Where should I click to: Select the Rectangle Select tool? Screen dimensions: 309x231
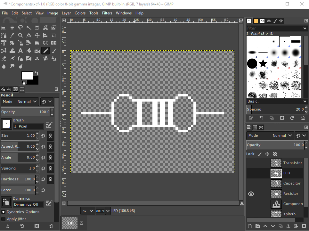coord(4,28)
